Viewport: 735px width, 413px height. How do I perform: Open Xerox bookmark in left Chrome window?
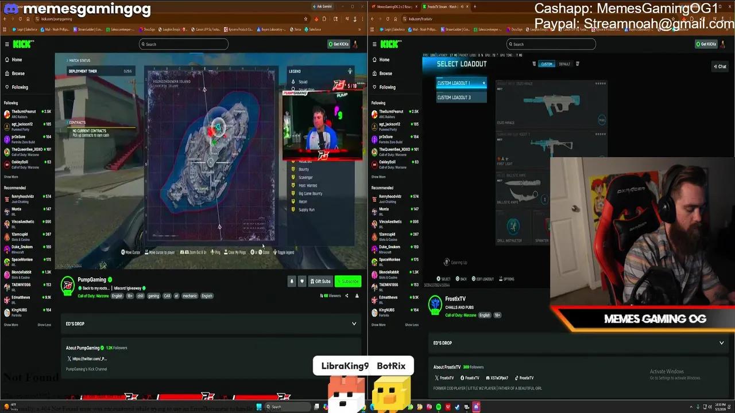click(297, 29)
